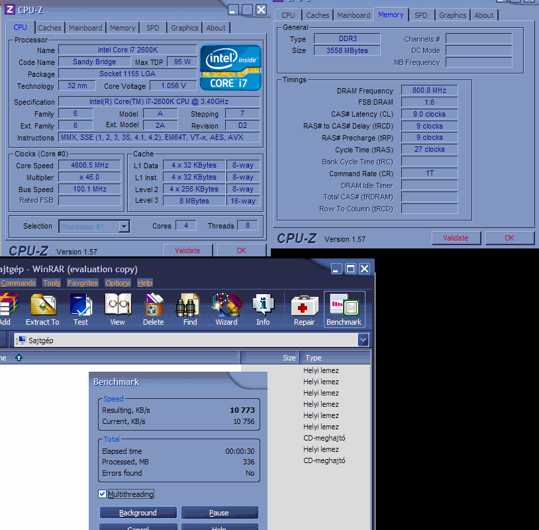Click the Intel Core i7 logo in CPU-Z
539x530 pixels.
[230, 68]
